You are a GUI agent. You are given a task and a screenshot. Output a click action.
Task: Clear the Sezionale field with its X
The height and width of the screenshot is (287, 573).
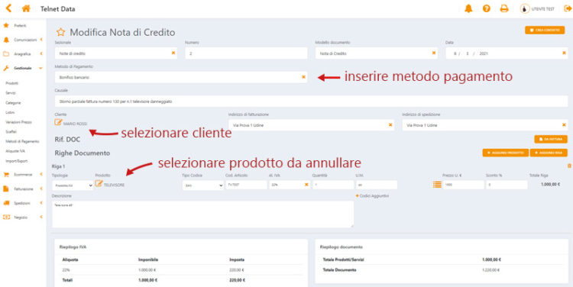pos(173,53)
